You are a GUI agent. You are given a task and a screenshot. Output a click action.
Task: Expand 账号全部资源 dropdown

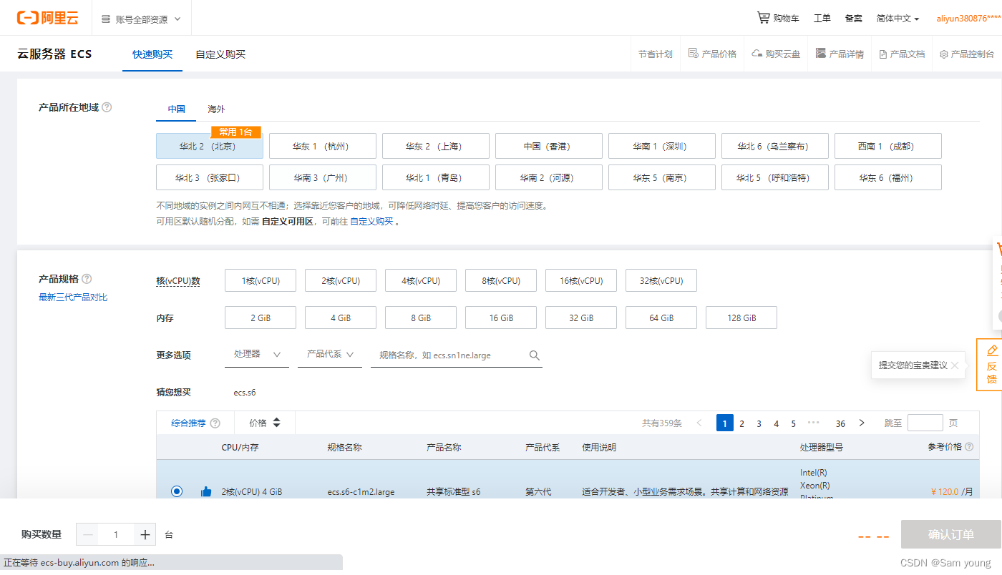(142, 19)
